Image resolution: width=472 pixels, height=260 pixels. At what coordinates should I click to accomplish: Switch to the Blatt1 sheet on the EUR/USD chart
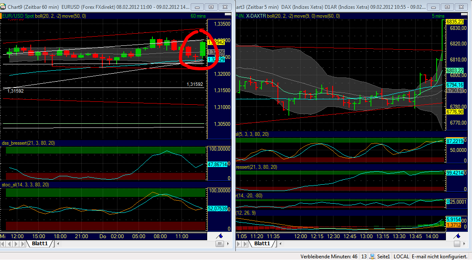(x=40, y=243)
